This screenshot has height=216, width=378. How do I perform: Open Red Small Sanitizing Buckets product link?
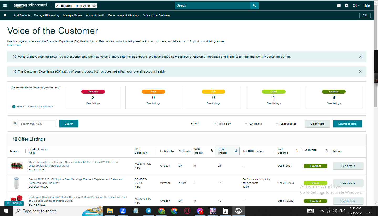coord(77,199)
